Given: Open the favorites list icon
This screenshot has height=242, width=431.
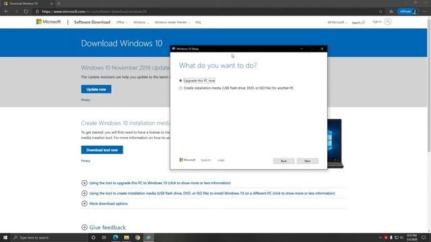Looking at the screenshot, I should point(391,11).
